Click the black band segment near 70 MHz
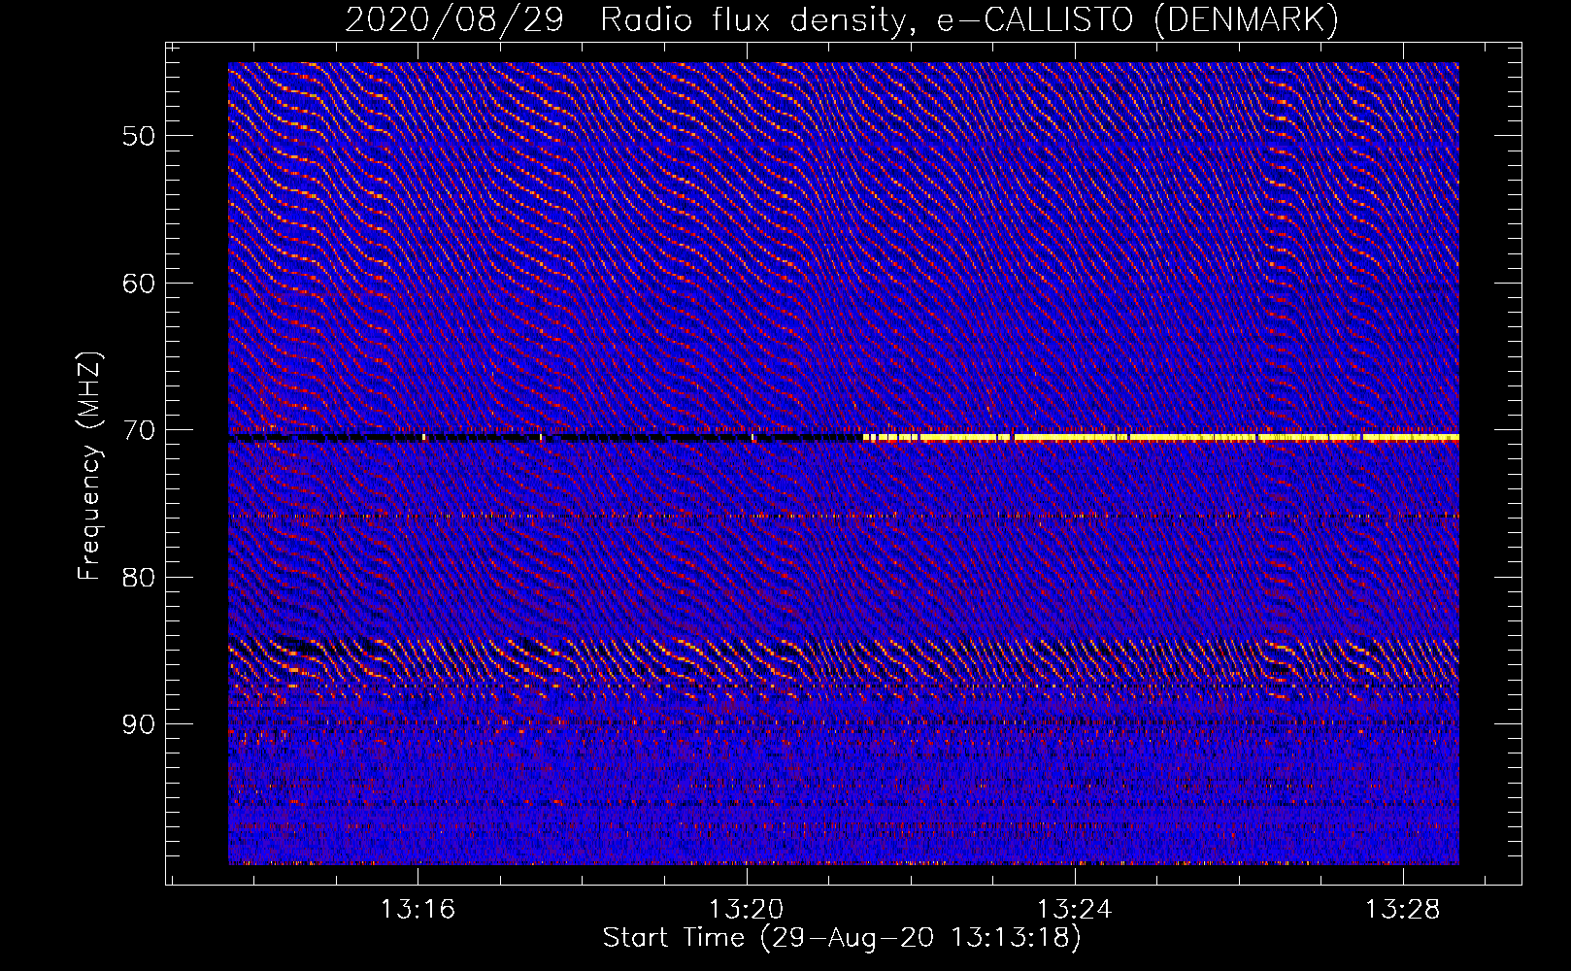 click(546, 439)
